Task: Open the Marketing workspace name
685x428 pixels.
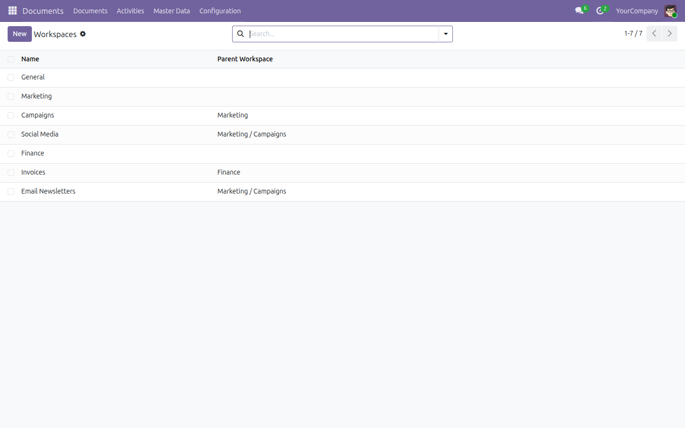Action: (37, 96)
